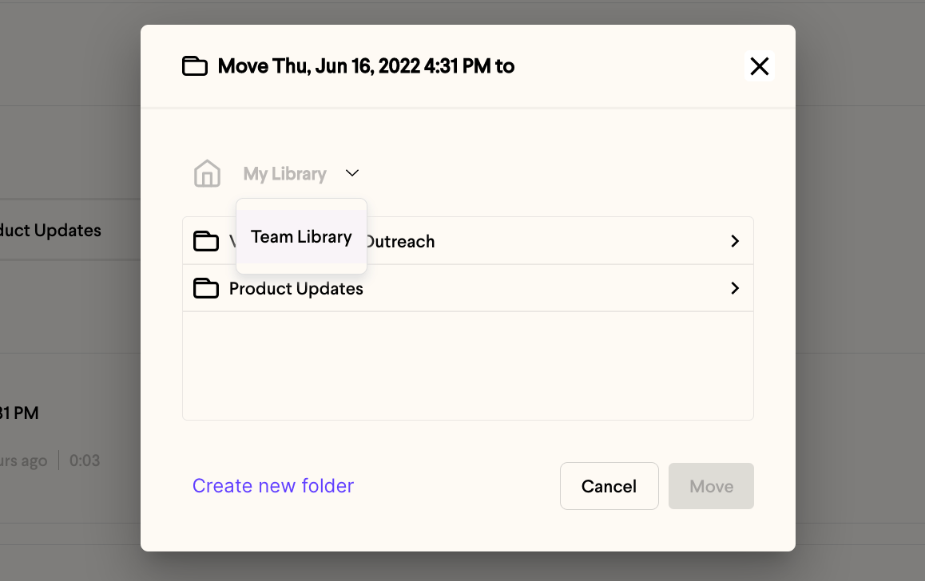Viewport: 925px width, 581px height.
Task: Click the home library icon
Action: (207, 173)
